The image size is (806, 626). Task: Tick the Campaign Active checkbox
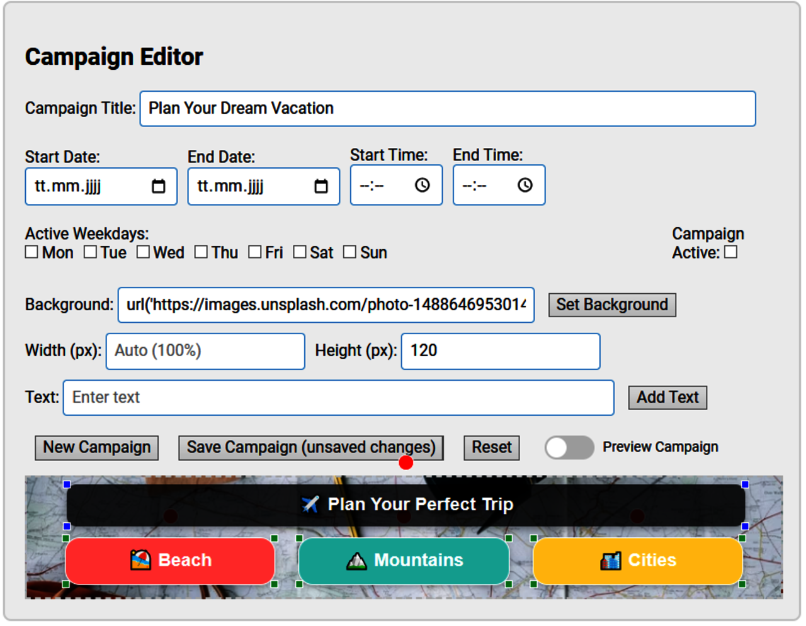(730, 252)
